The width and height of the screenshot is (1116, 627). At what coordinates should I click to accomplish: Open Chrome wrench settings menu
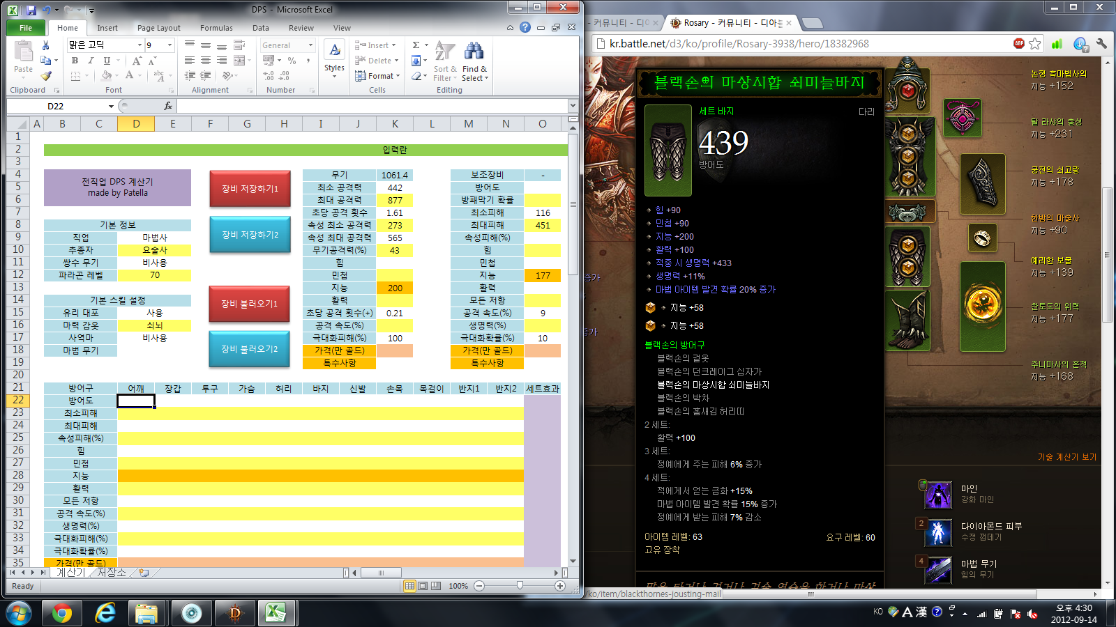[x=1101, y=43]
